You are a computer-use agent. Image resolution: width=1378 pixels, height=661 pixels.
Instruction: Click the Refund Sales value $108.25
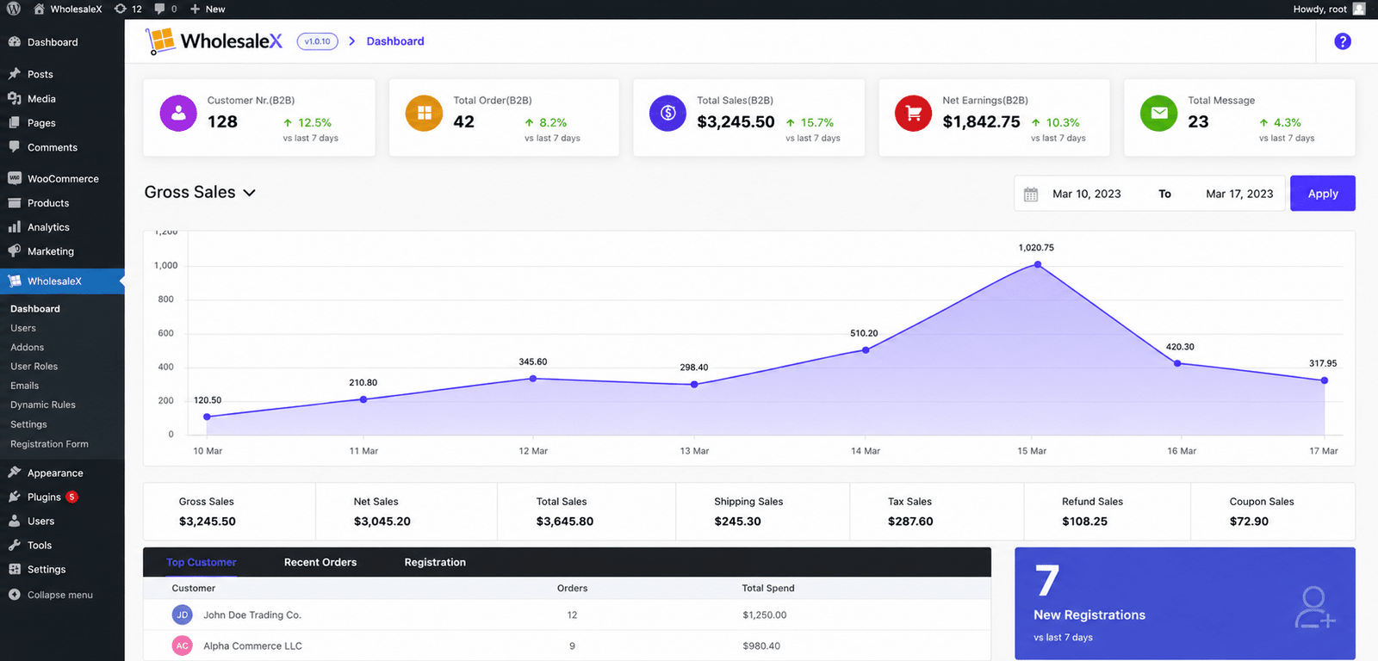1084,522
